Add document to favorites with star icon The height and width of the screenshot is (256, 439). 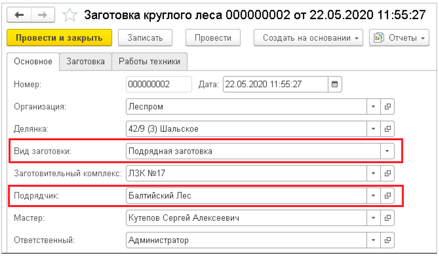coord(70,15)
